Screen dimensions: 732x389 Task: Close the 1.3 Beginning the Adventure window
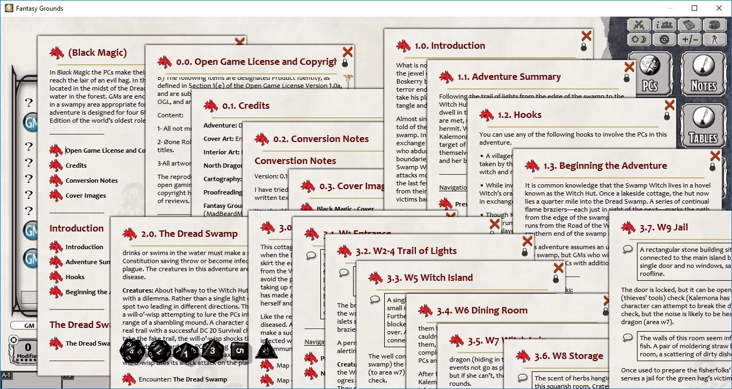[x=715, y=156]
